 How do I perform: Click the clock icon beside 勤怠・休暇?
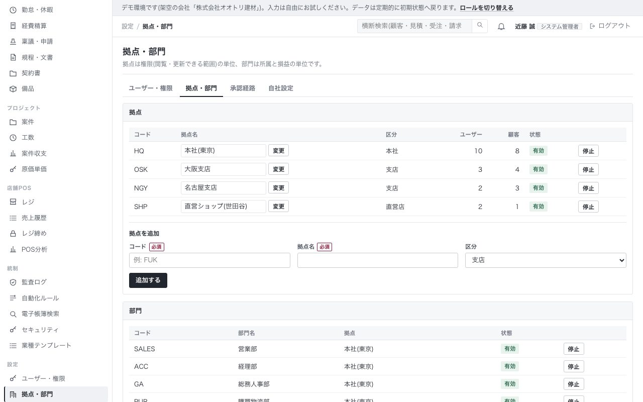coord(13,10)
